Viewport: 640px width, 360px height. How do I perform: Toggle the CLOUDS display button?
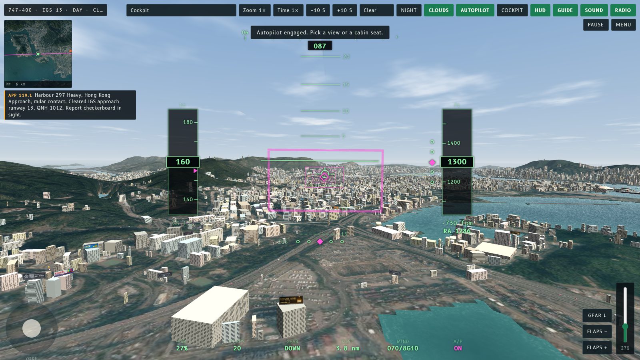click(438, 10)
